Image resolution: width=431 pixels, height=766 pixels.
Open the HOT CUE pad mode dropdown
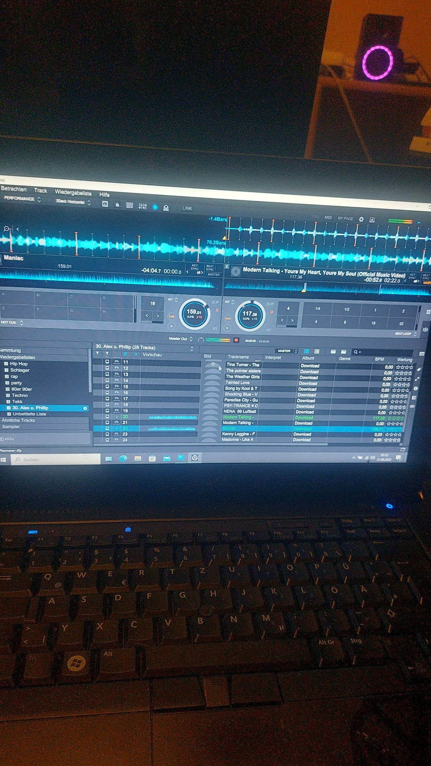click(x=12, y=322)
